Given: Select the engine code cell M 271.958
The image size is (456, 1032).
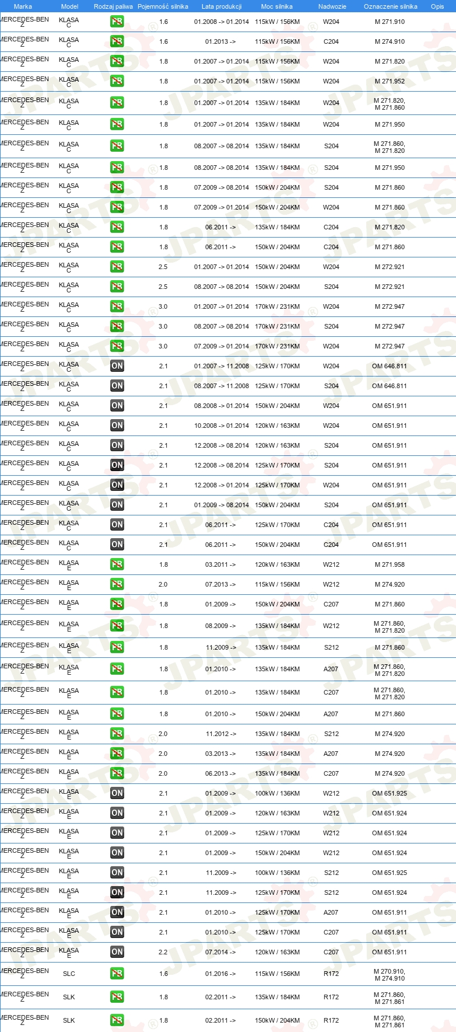Looking at the screenshot, I should click(390, 564).
